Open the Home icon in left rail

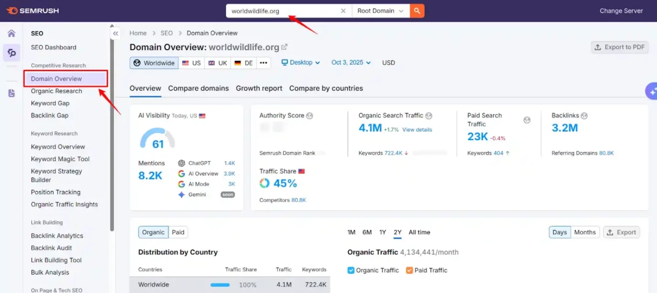pyautogui.click(x=11, y=33)
